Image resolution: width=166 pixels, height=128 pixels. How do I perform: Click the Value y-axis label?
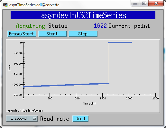tap(9, 68)
